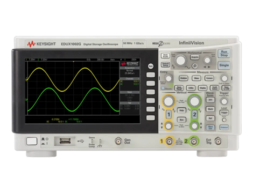This screenshot has height=193, width=253.
Task: Select channel 1 yellow vertical scale knob
Action: 168,101
